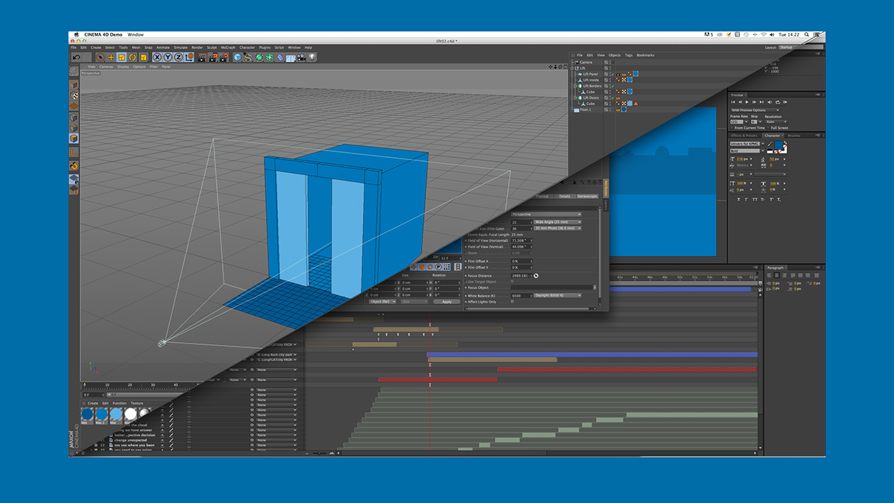Jump to last frame in Preview panel

(x=761, y=102)
